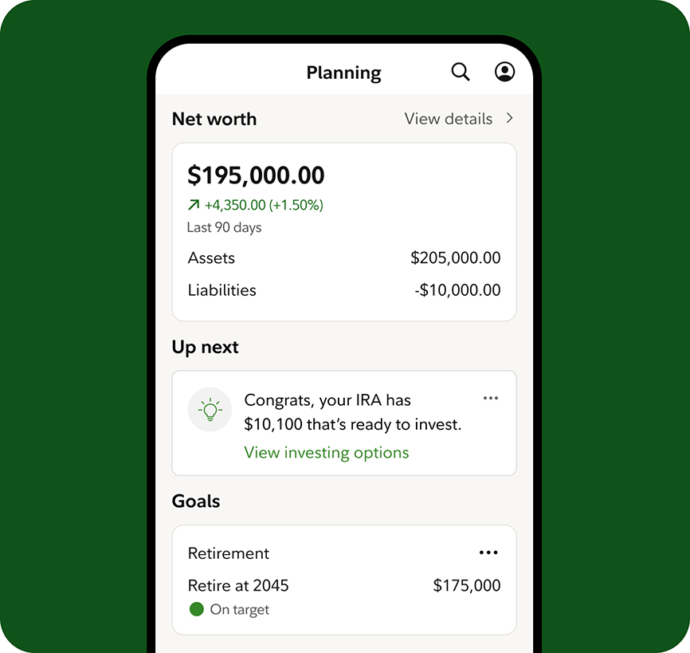
Task: Click the Planning page title
Action: [x=343, y=73]
